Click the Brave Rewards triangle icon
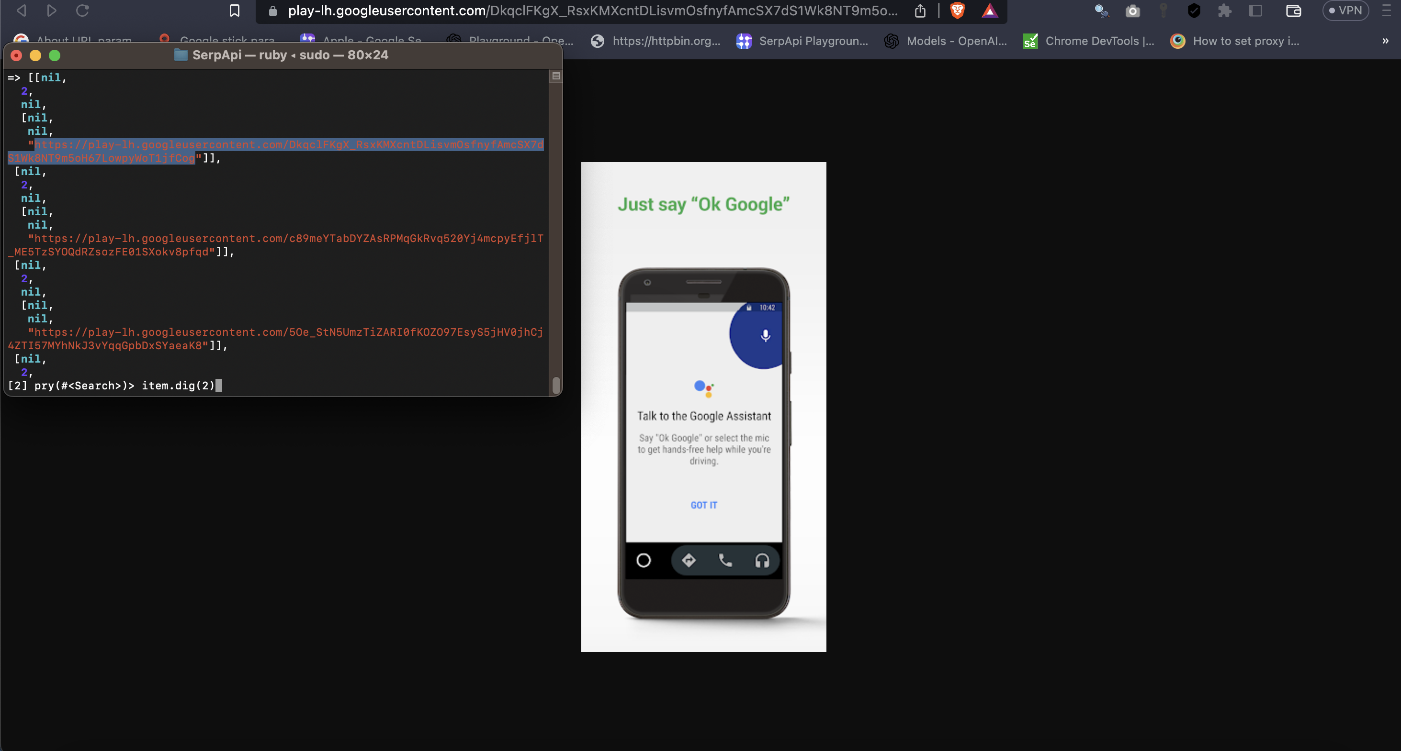Screen dimensions: 1401x751 (990, 11)
